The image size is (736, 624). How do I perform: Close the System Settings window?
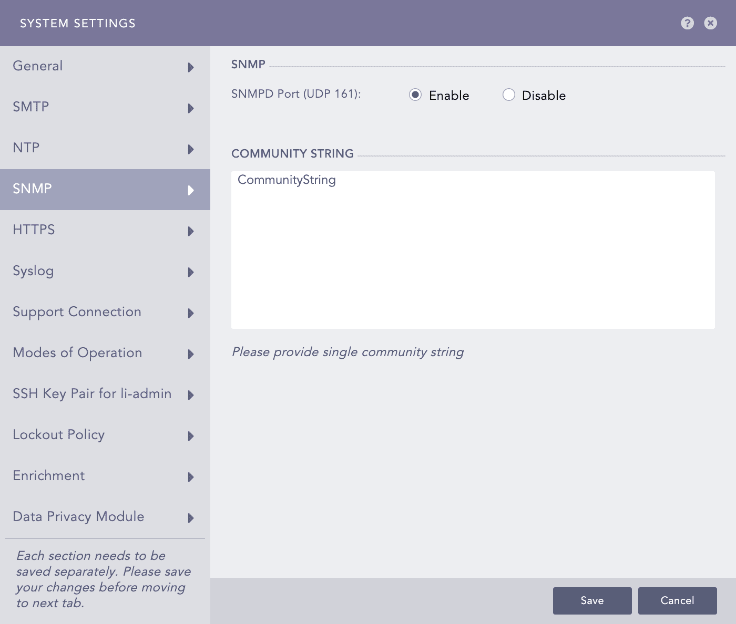(x=710, y=23)
